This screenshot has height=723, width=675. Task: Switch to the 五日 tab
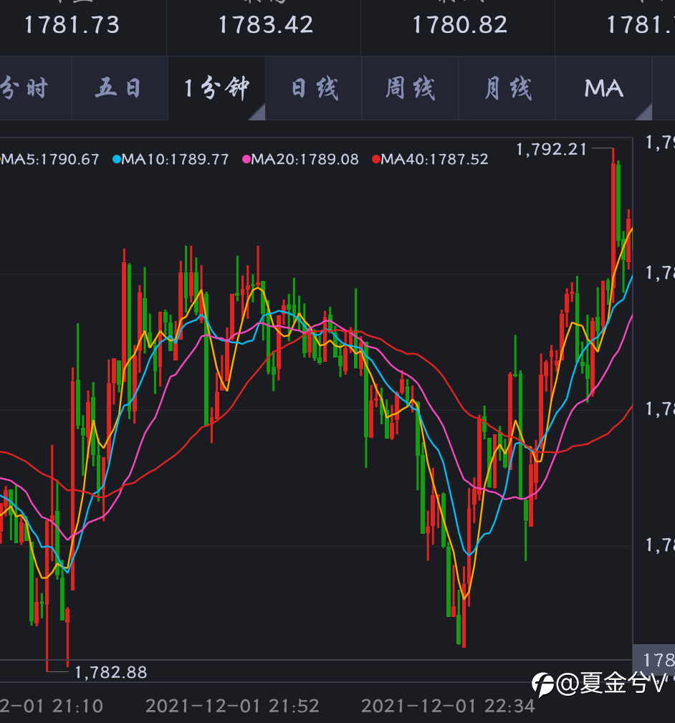tap(120, 88)
